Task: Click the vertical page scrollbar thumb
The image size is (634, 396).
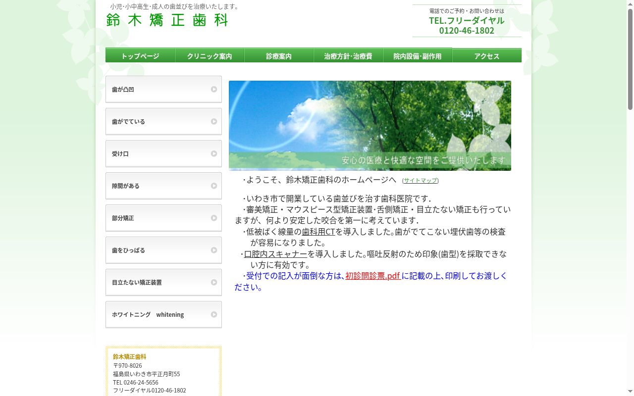Action: coord(630,59)
